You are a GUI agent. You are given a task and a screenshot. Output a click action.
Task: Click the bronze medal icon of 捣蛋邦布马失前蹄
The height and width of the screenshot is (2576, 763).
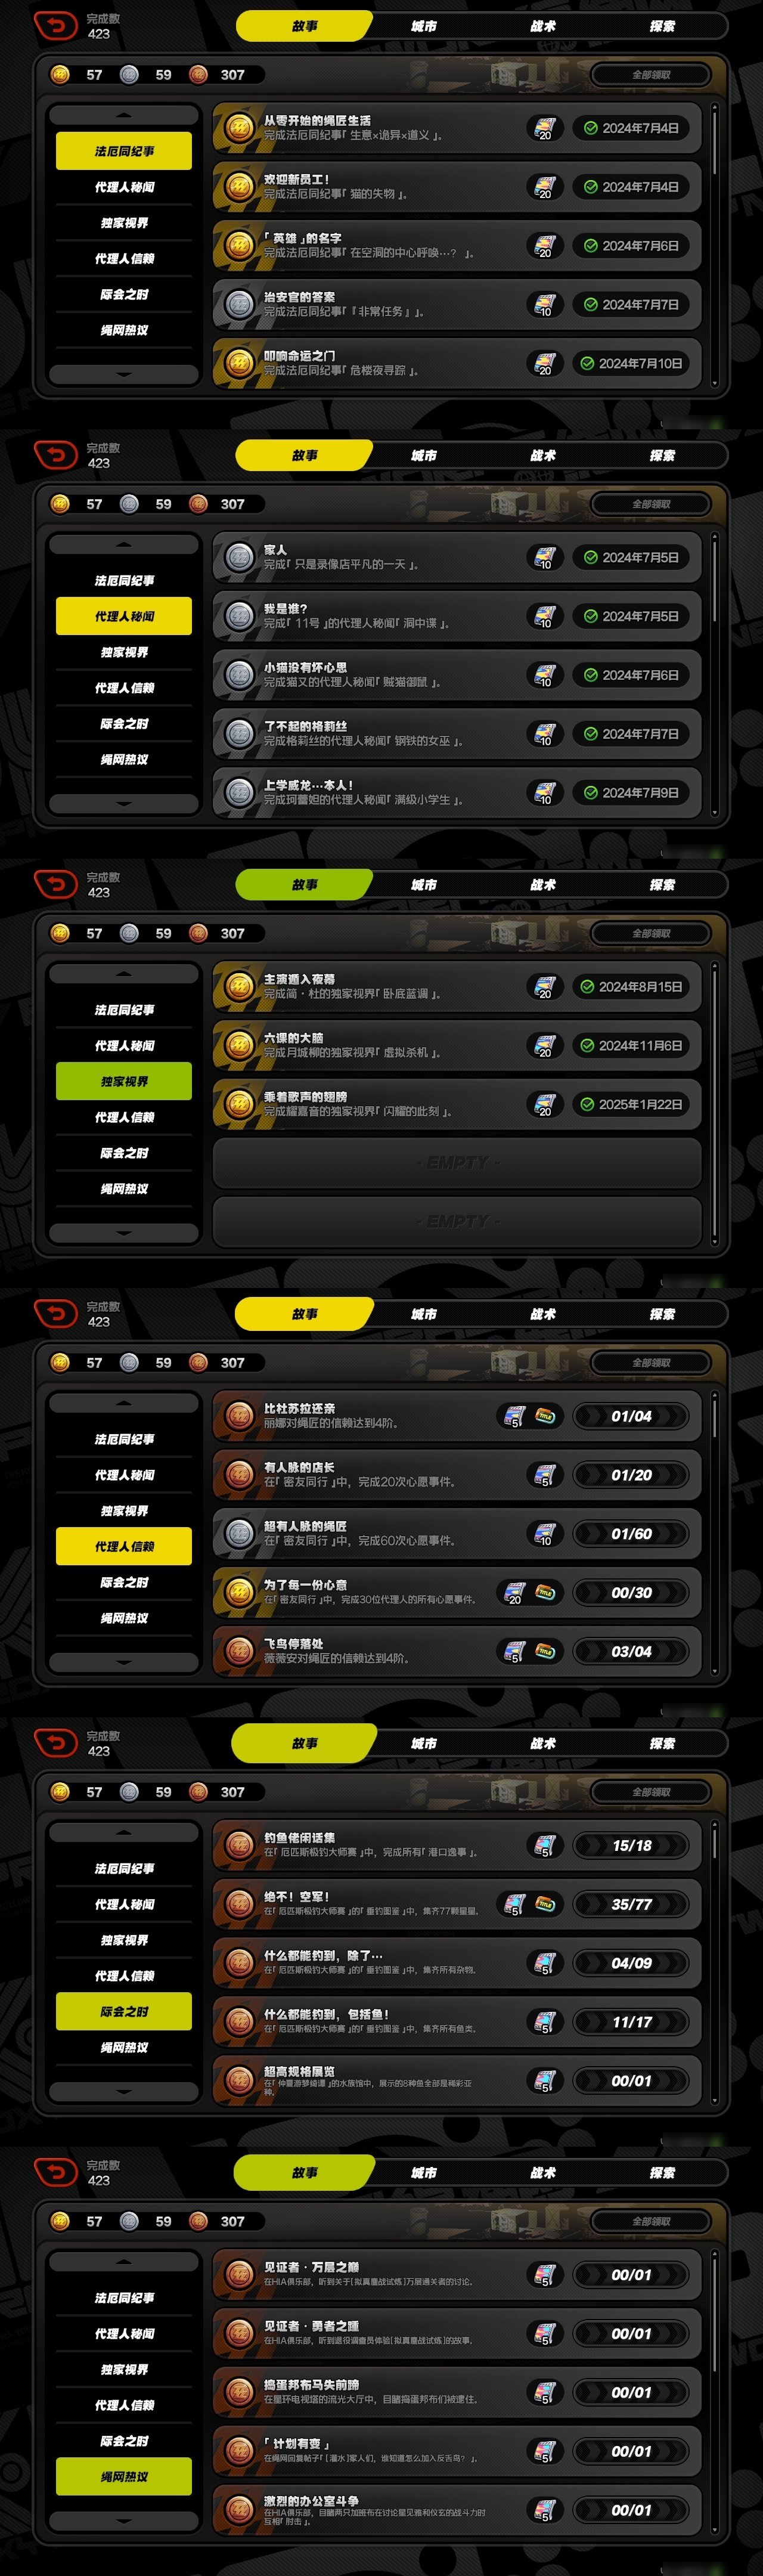[239, 2392]
